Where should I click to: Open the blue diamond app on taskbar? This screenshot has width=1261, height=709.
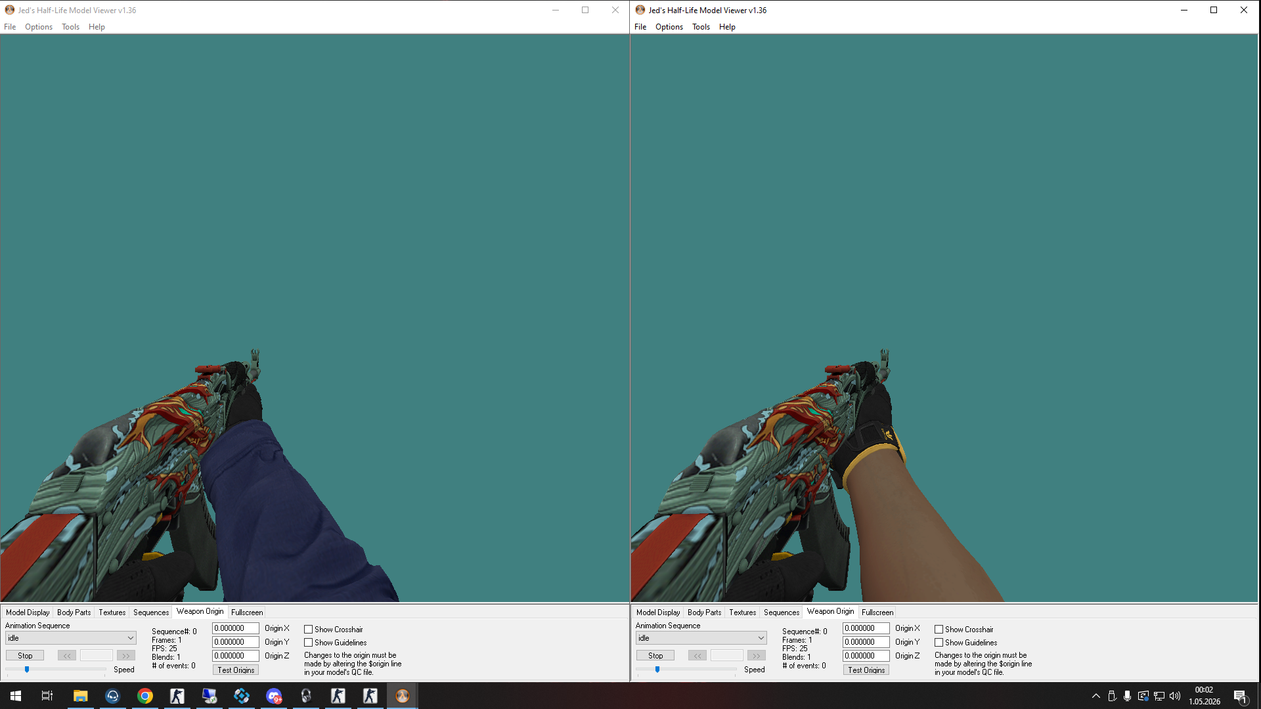pos(242,696)
